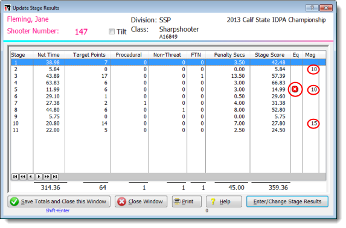Click total penalty seconds 45.00
Viewport: 346px width, 228px height.
[x=236, y=188]
